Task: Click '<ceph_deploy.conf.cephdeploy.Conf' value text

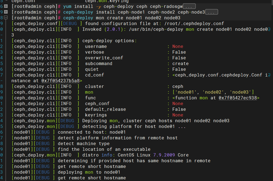Action: [x=217, y=75]
